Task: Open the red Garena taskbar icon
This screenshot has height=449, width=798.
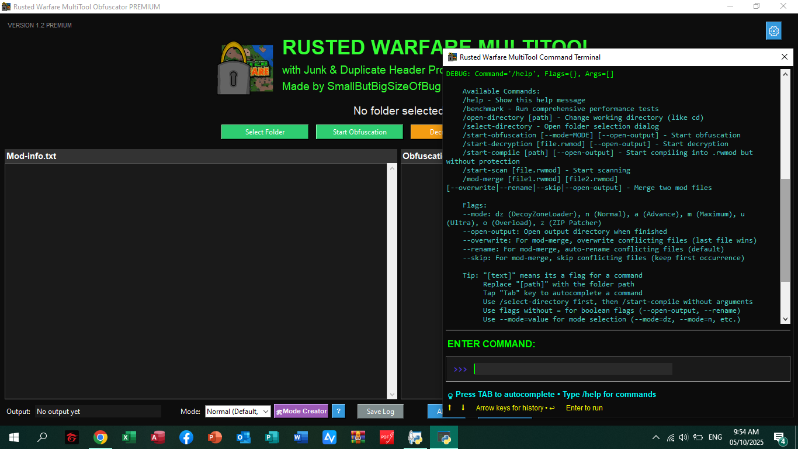Action: 72,437
